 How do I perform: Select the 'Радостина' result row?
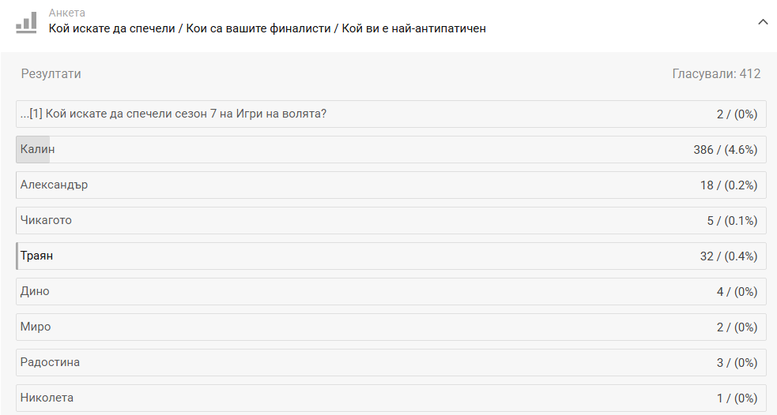click(x=390, y=362)
